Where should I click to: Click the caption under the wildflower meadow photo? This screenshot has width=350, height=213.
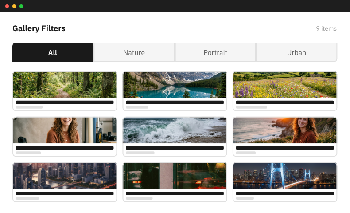tap(252, 107)
